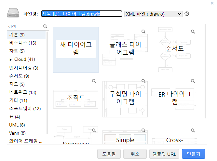Choose the 새 다이어그램 blank template
Viewport: 217px width, 161px height.
coord(76,50)
